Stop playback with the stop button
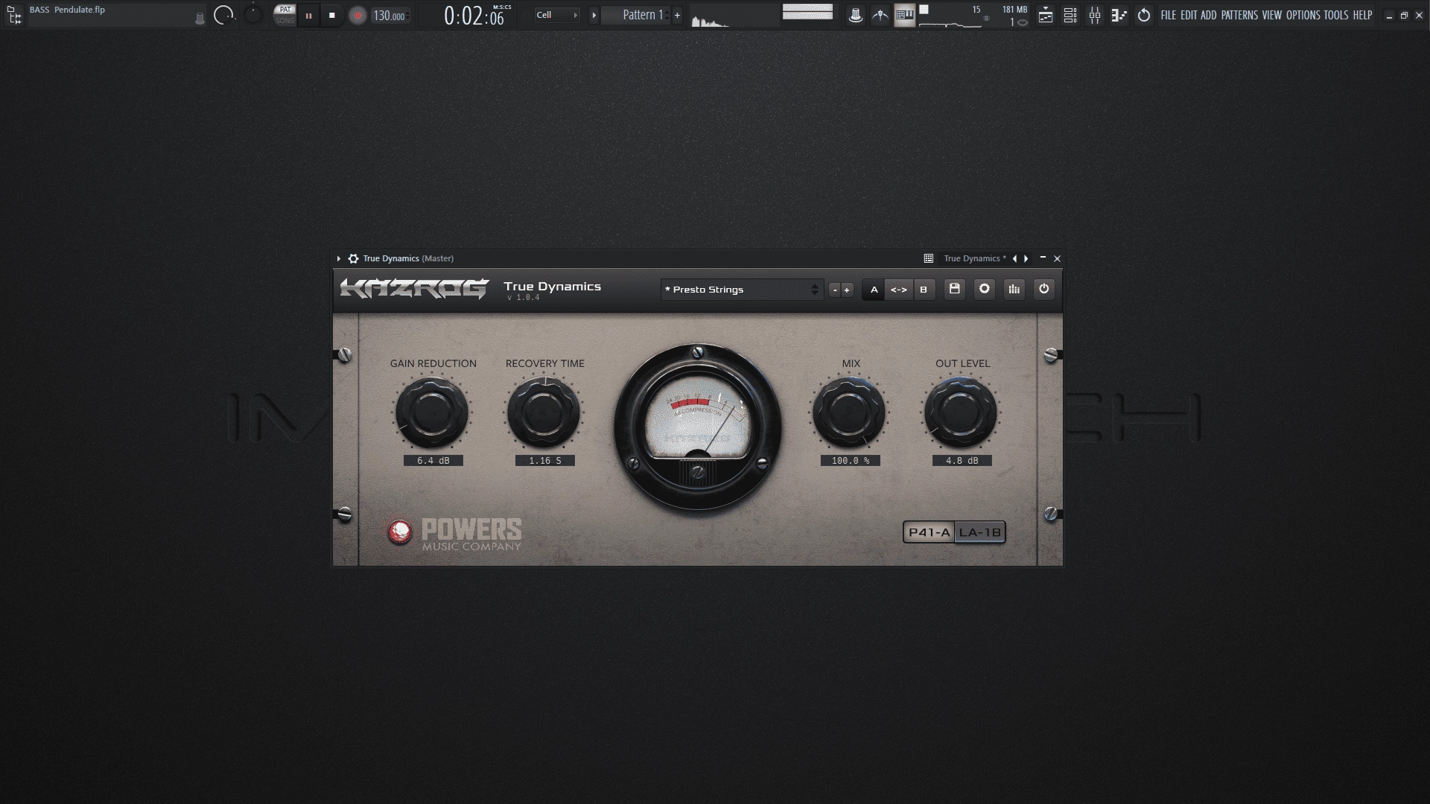The image size is (1430, 804). click(x=332, y=16)
